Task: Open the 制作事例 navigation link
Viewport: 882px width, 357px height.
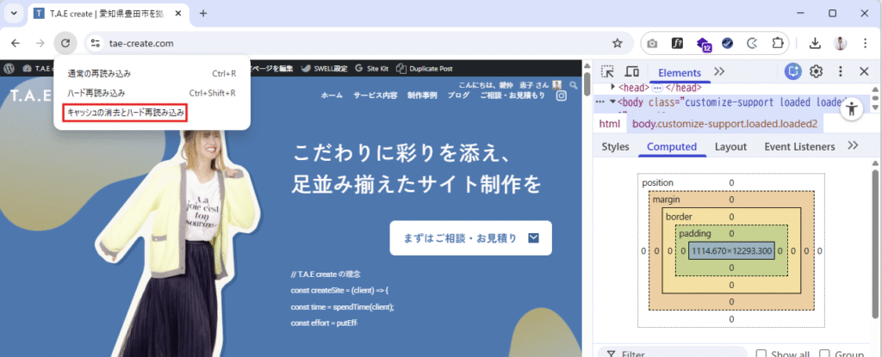Action: coord(422,95)
